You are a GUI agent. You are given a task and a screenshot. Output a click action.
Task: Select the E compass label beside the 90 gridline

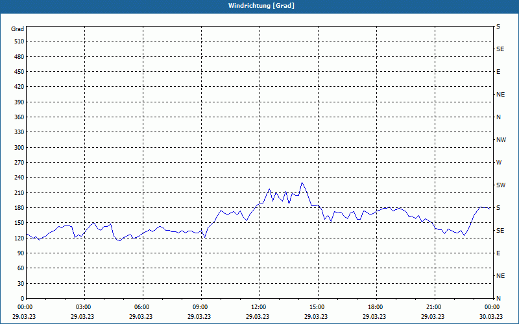tap(498, 253)
